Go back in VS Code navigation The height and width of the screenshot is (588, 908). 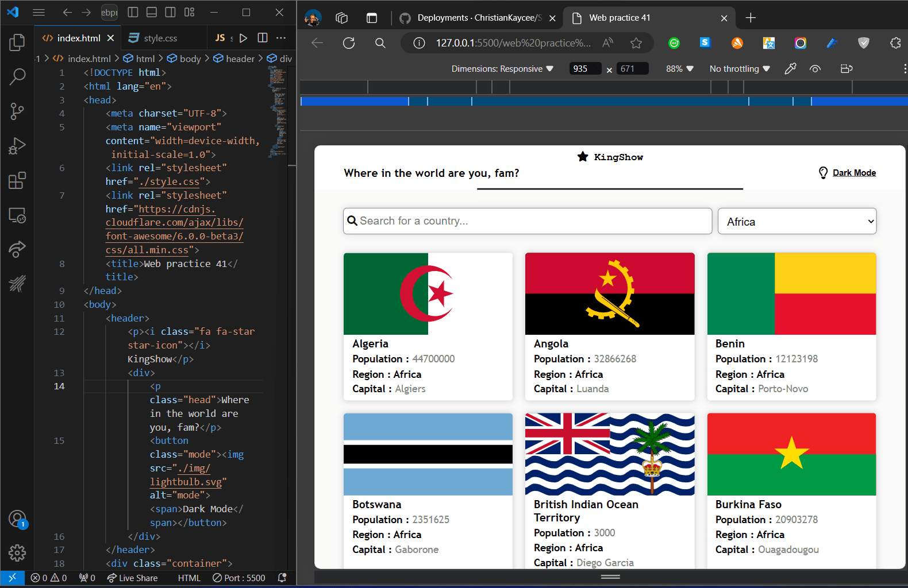pyautogui.click(x=67, y=12)
